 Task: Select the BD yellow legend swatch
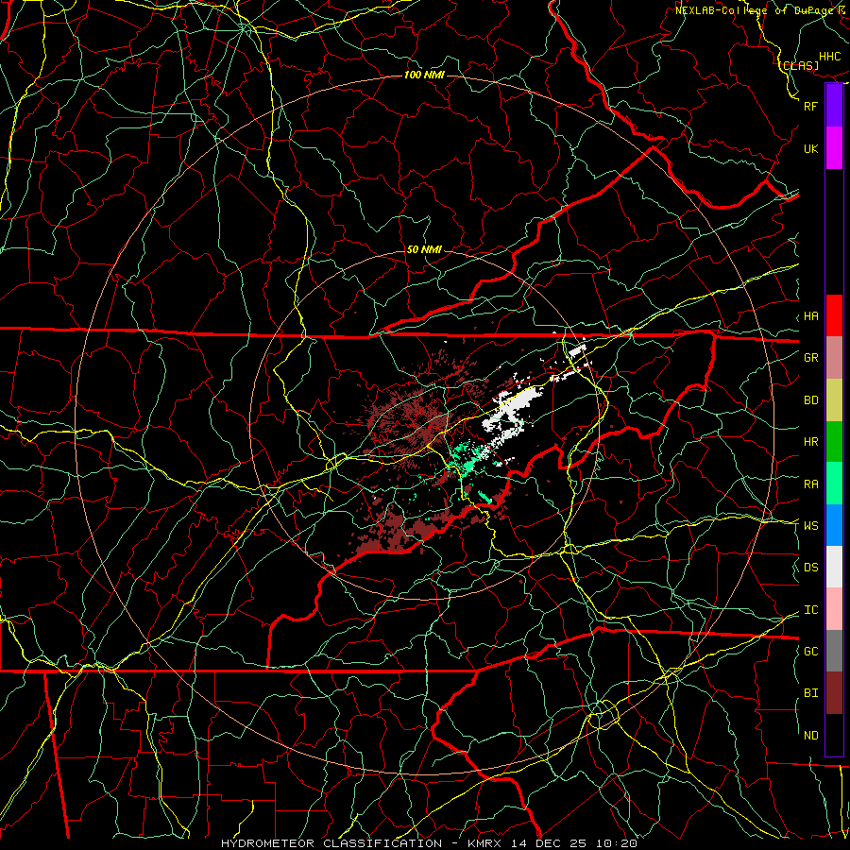[x=834, y=400]
